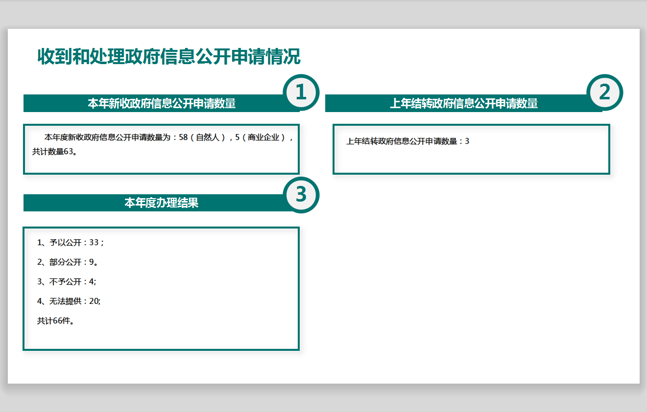Click the circled number 2 badge
647x412 pixels.
point(605,92)
